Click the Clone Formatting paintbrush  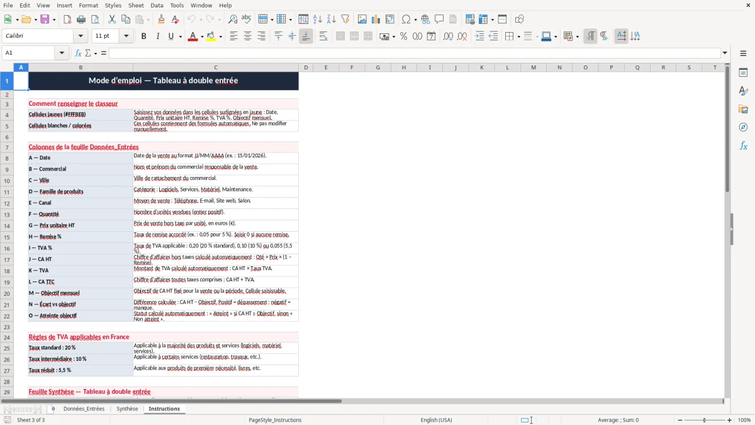pos(161,20)
